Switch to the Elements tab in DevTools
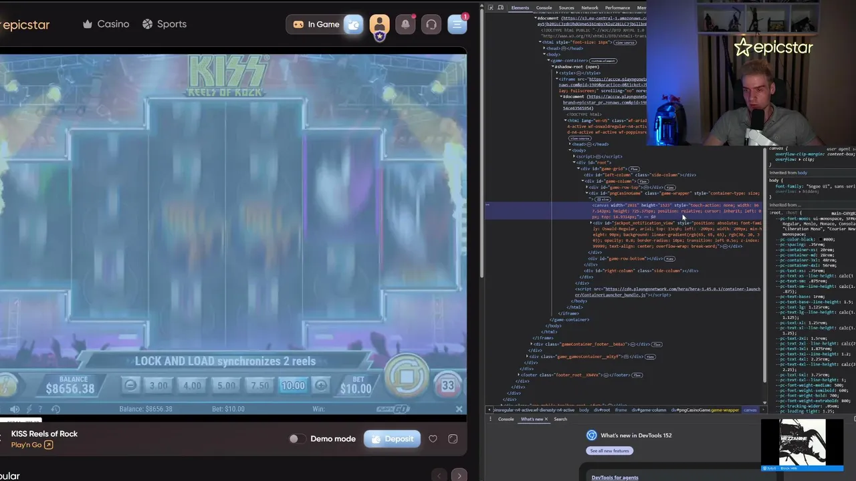856x481 pixels. [x=520, y=8]
